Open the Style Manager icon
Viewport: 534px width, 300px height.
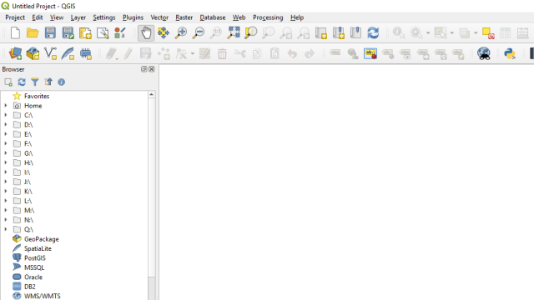120,33
